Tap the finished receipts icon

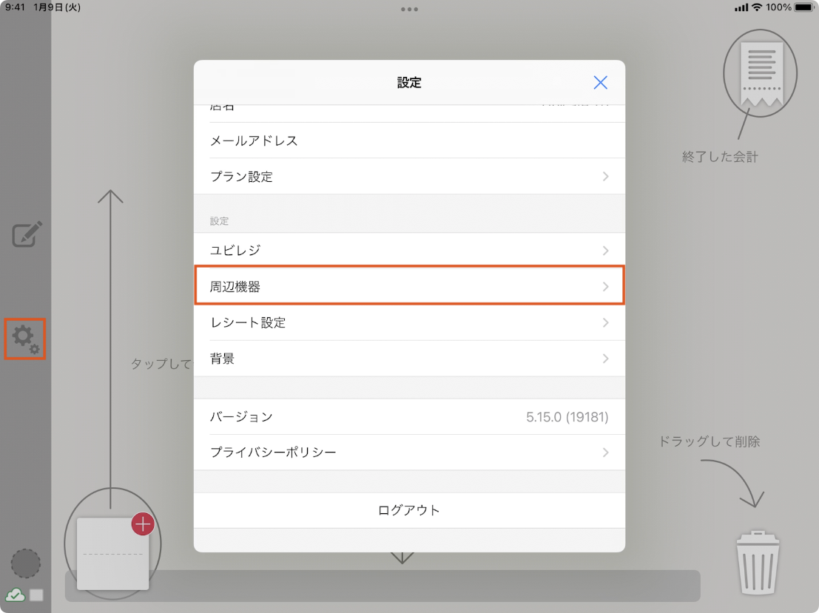pos(760,73)
